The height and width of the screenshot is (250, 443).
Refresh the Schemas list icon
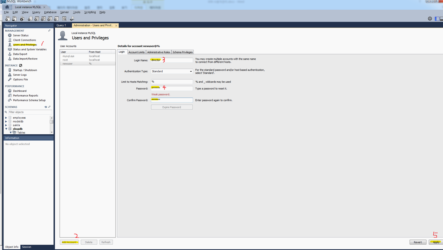pyautogui.click(x=46, y=107)
